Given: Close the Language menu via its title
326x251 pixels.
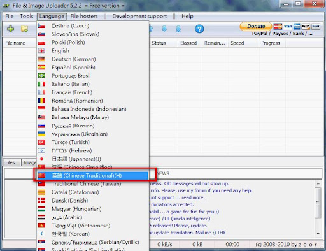Looking at the screenshot, I should [x=52, y=17].
